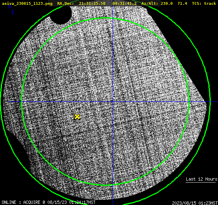The height and width of the screenshot is (205, 218).
Task: Click the blue N north compass label
Action: 9,6
